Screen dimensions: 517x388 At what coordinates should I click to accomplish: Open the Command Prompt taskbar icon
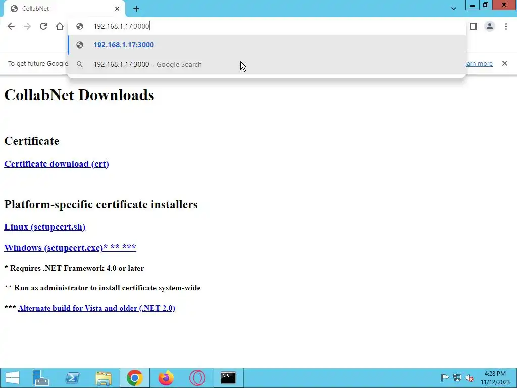pyautogui.click(x=228, y=378)
